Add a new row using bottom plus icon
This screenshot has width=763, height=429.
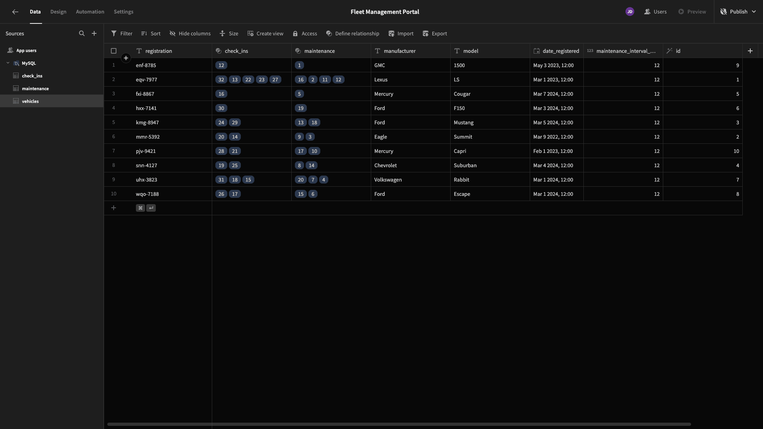[114, 208]
